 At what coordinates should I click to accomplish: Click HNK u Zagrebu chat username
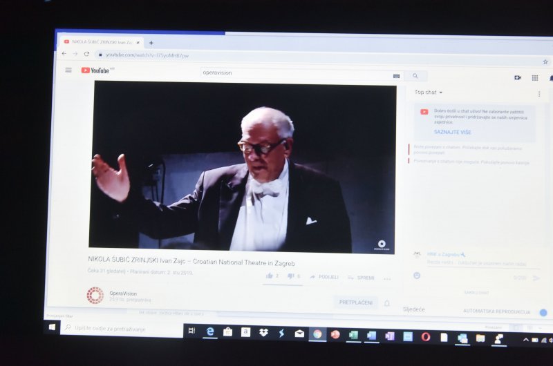click(444, 254)
